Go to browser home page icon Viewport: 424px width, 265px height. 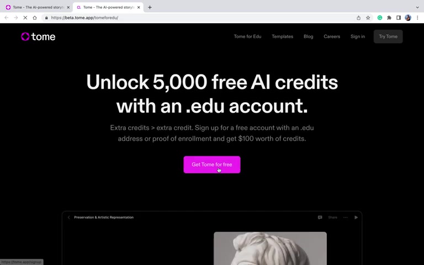pyautogui.click(x=35, y=18)
